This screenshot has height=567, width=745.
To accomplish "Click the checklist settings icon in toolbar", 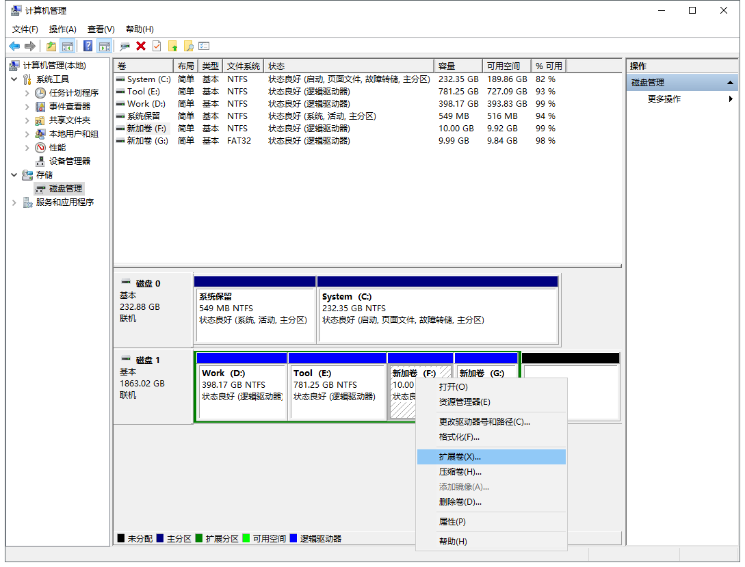I will [x=204, y=46].
